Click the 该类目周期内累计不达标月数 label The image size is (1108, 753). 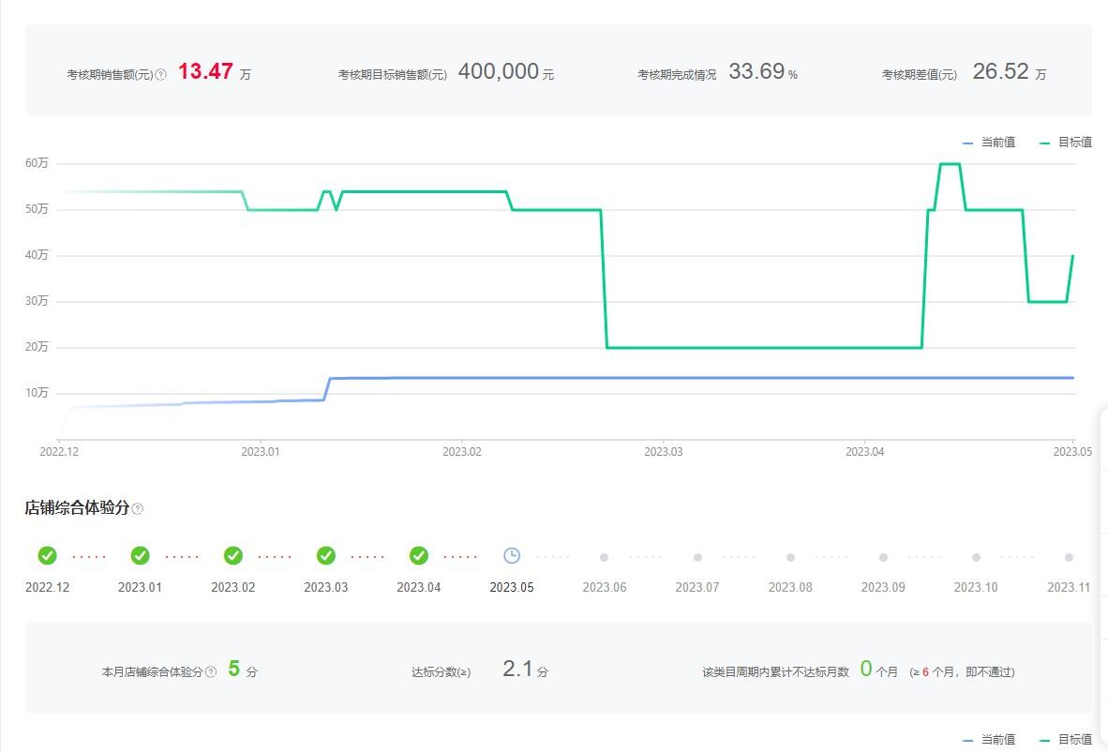(x=776, y=671)
